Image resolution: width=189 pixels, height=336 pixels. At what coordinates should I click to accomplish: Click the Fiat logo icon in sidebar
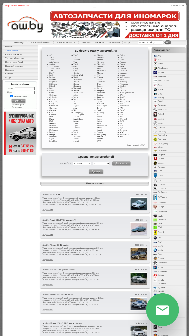(x=155, y=238)
